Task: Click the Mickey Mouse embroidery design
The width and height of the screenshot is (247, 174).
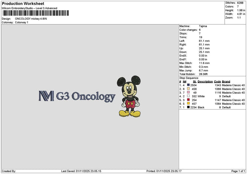Action: pyautogui.click(x=129, y=96)
